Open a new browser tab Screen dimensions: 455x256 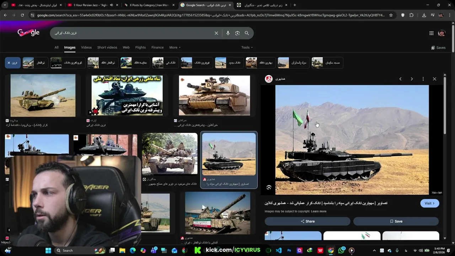[295, 5]
